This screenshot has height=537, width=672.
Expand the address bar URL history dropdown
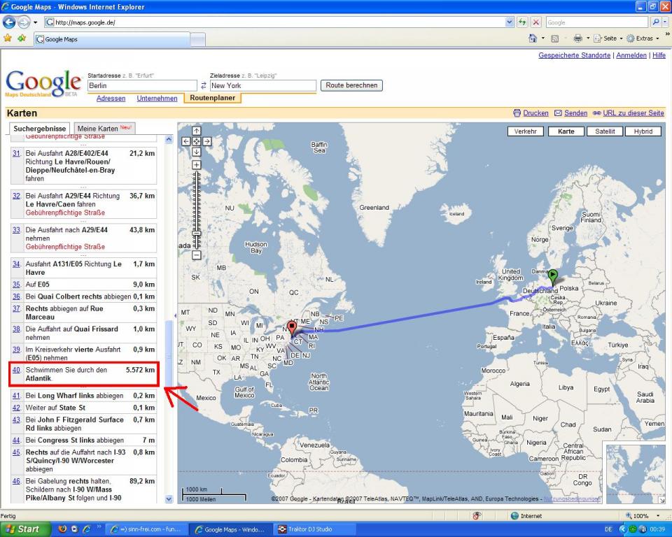pos(509,22)
